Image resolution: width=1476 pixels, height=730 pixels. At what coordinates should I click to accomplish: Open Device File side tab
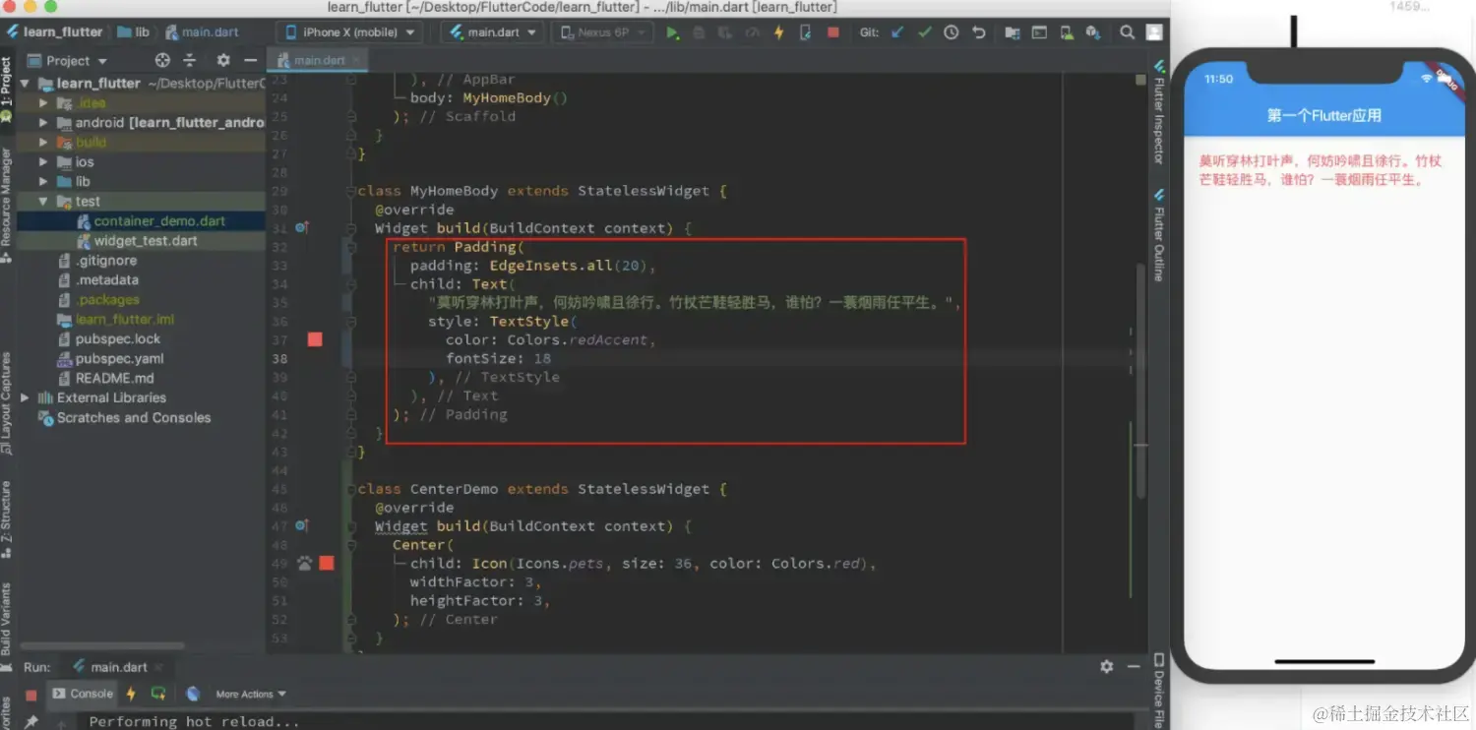click(x=1158, y=690)
